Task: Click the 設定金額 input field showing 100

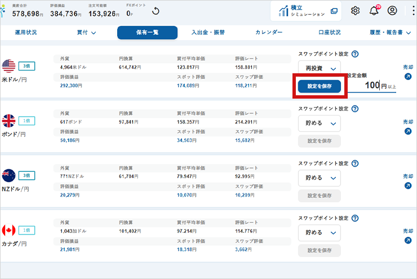Action: pos(372,85)
